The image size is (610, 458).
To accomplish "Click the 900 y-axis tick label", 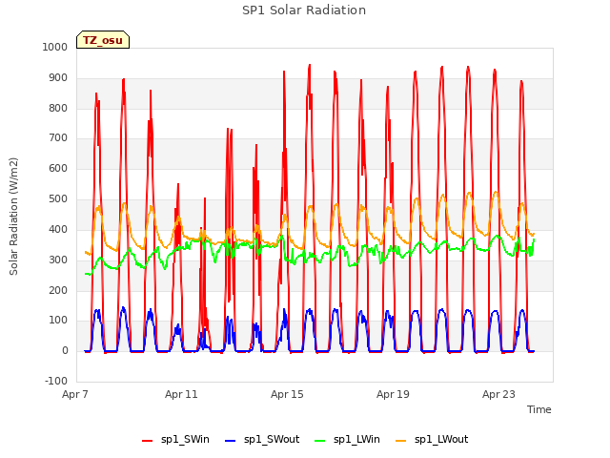I will pyautogui.click(x=58, y=78).
